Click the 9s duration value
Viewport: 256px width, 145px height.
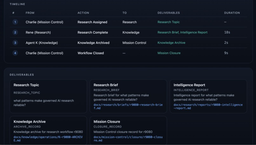point(226,53)
